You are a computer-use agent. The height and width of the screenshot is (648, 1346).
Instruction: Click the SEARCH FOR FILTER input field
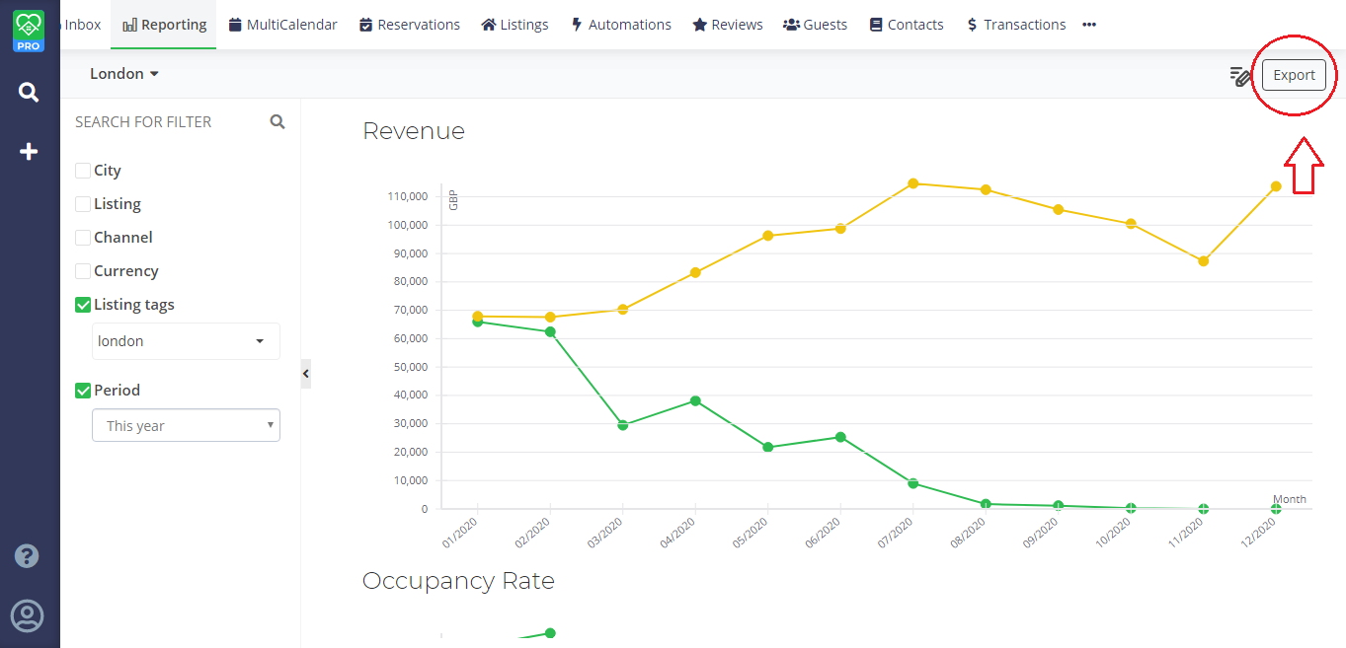pos(163,122)
